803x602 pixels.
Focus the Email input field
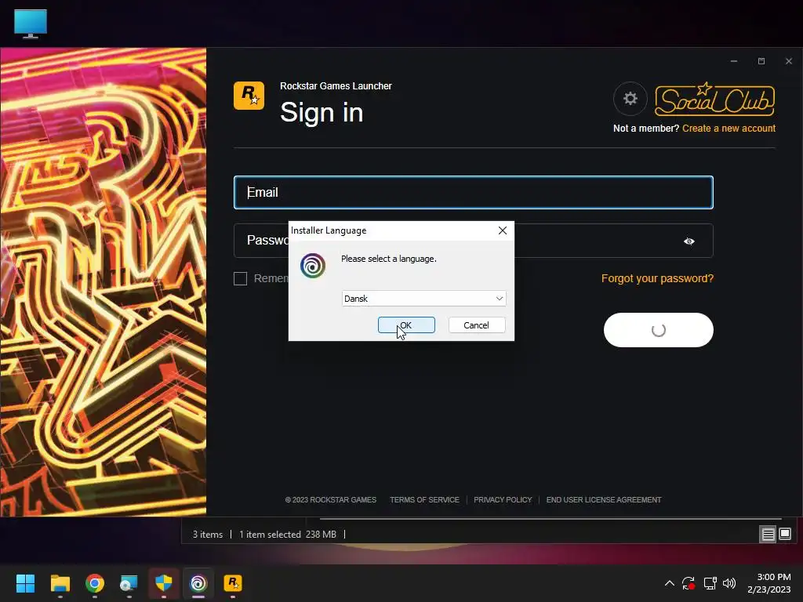(473, 193)
